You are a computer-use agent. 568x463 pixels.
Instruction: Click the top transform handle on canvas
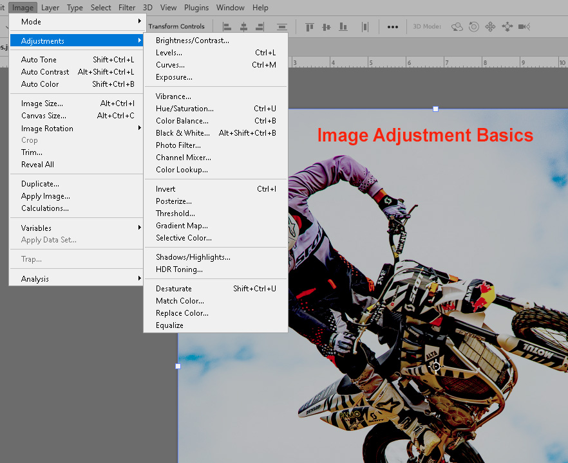pyautogui.click(x=435, y=109)
